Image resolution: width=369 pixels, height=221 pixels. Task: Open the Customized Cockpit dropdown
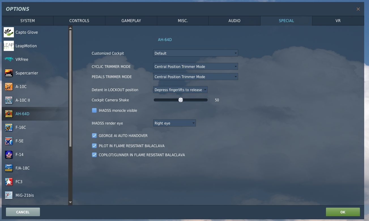click(x=195, y=53)
